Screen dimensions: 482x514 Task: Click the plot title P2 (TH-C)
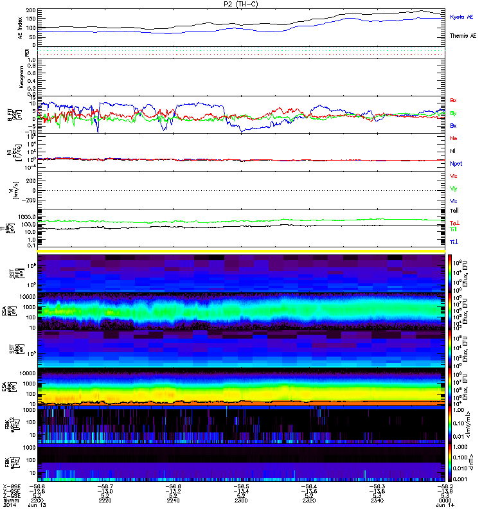coord(240,4)
